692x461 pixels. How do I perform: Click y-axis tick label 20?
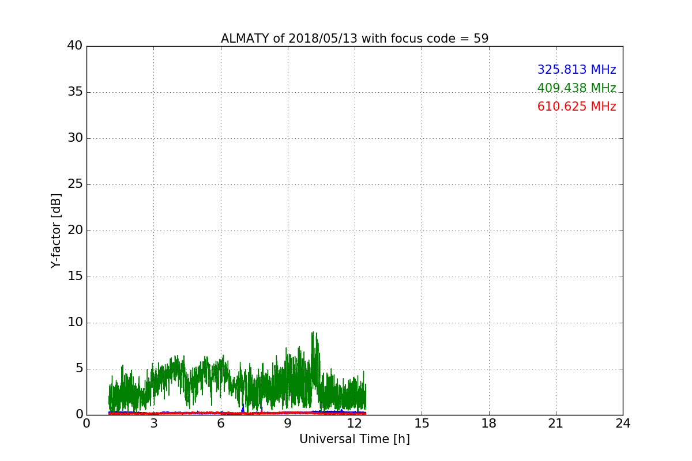(75, 231)
